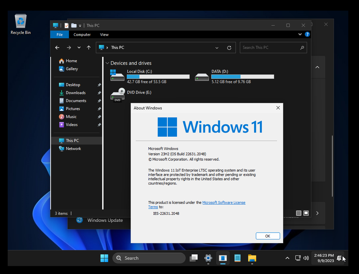359x274 pixels.
Task: Go forward with the Forward arrow
Action: coord(69,48)
